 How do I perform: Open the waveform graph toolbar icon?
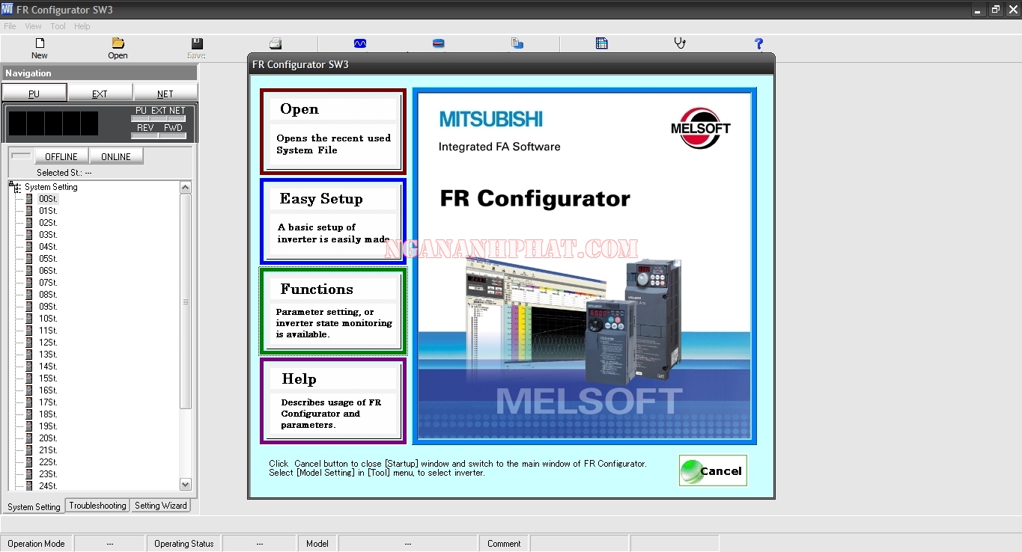(x=360, y=43)
